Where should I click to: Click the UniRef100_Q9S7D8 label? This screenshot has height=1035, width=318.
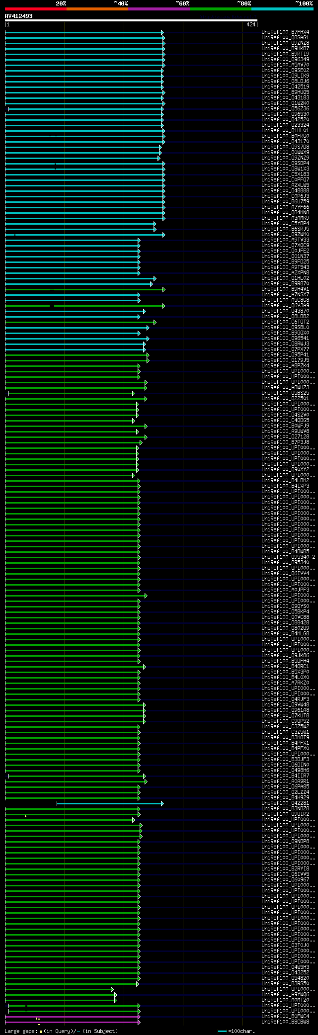coord(285,147)
